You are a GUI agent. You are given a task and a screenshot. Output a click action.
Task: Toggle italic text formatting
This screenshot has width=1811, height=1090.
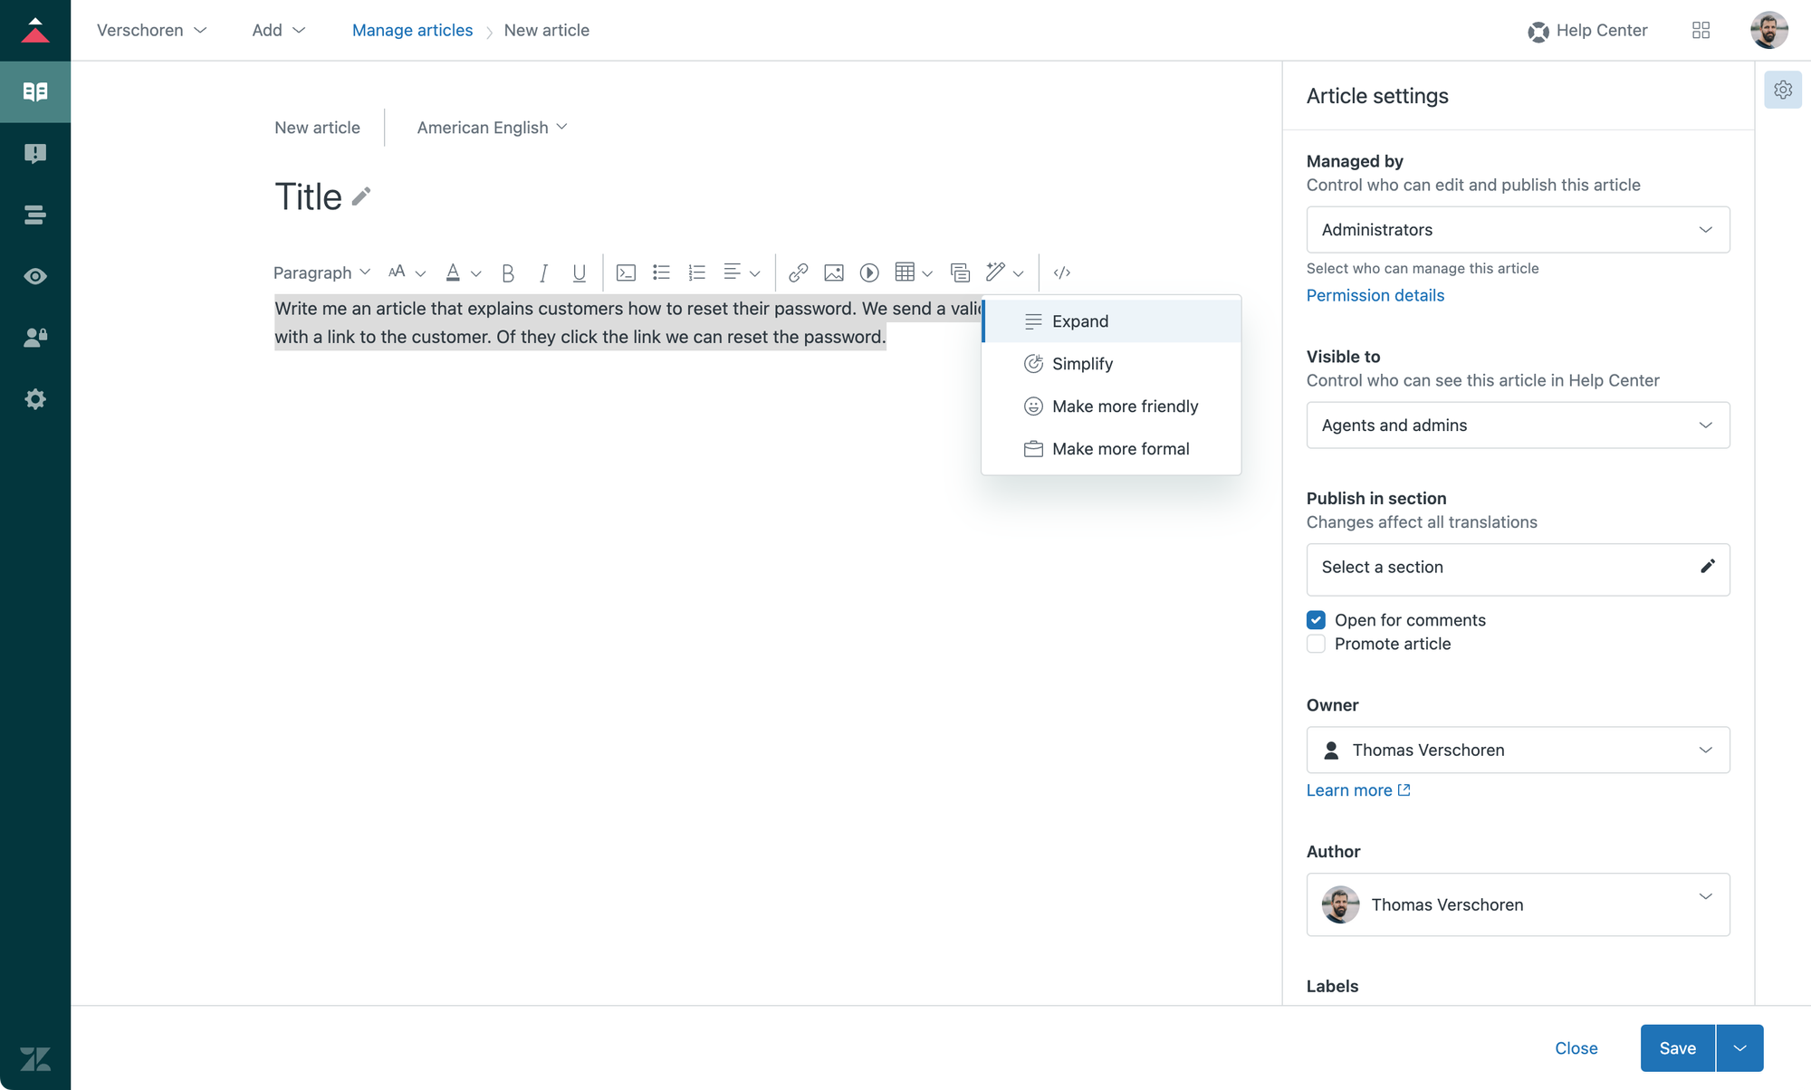click(543, 272)
